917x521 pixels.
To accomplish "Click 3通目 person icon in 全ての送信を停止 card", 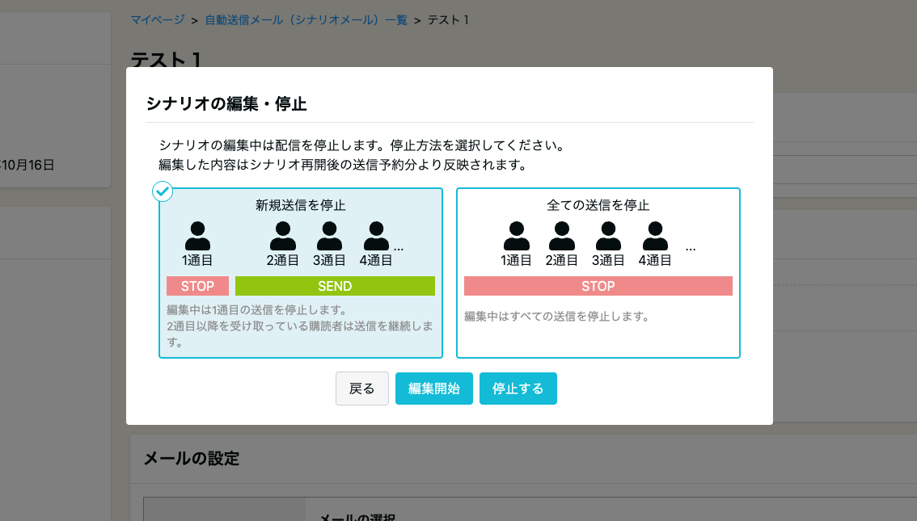I will [x=608, y=236].
